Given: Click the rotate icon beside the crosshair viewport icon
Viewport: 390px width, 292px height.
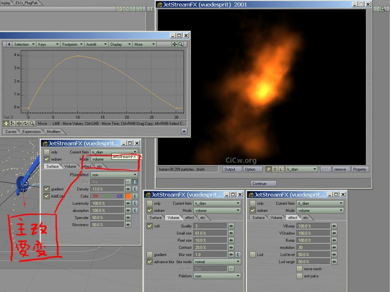Looking at the screenshot, I should pos(132,9).
